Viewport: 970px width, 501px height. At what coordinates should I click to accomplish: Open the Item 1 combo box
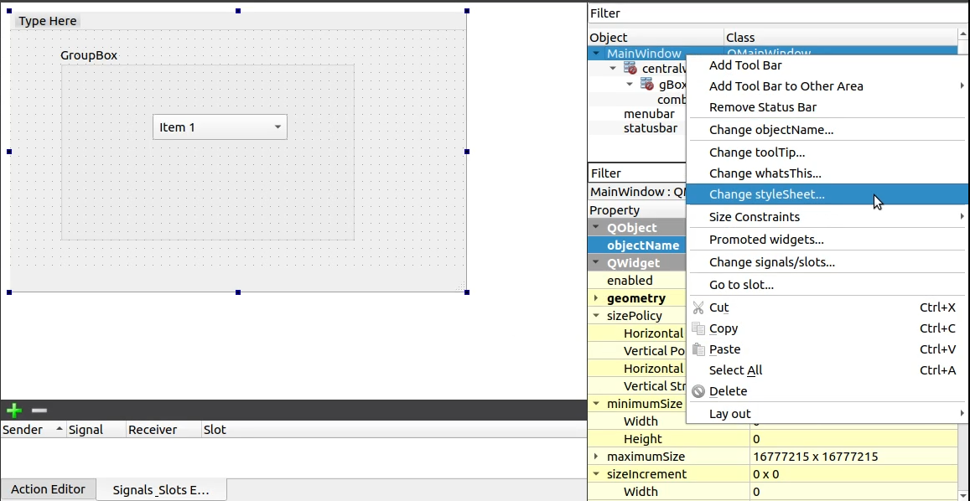coord(220,127)
